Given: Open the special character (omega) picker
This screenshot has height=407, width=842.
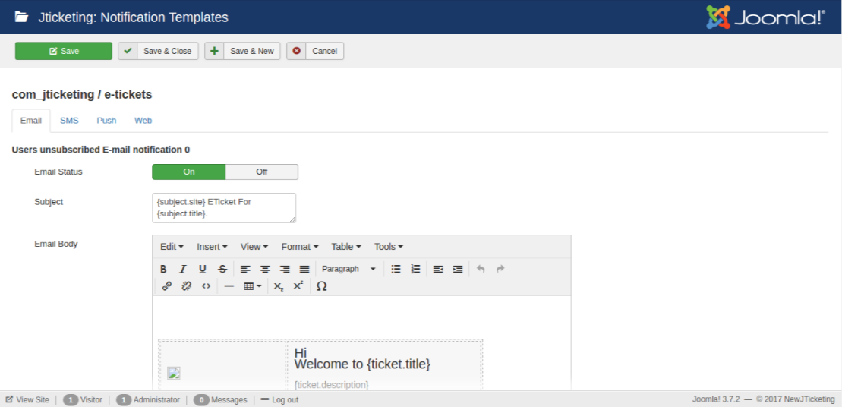Looking at the screenshot, I should click(x=321, y=286).
